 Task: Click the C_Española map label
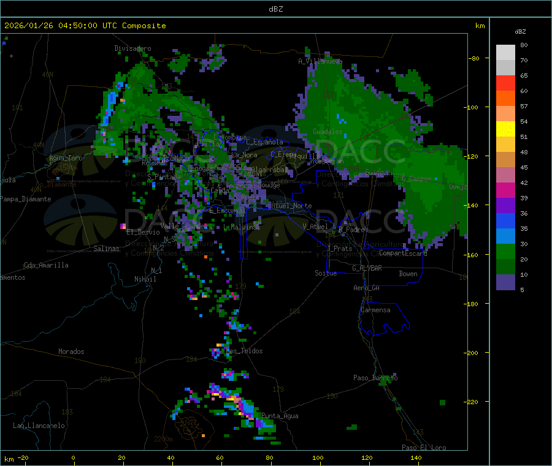pos(264,142)
